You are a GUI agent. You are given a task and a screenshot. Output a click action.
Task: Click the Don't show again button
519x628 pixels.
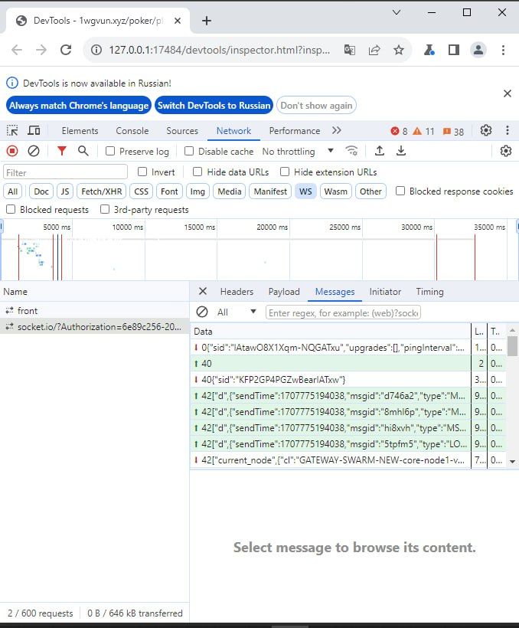click(316, 106)
